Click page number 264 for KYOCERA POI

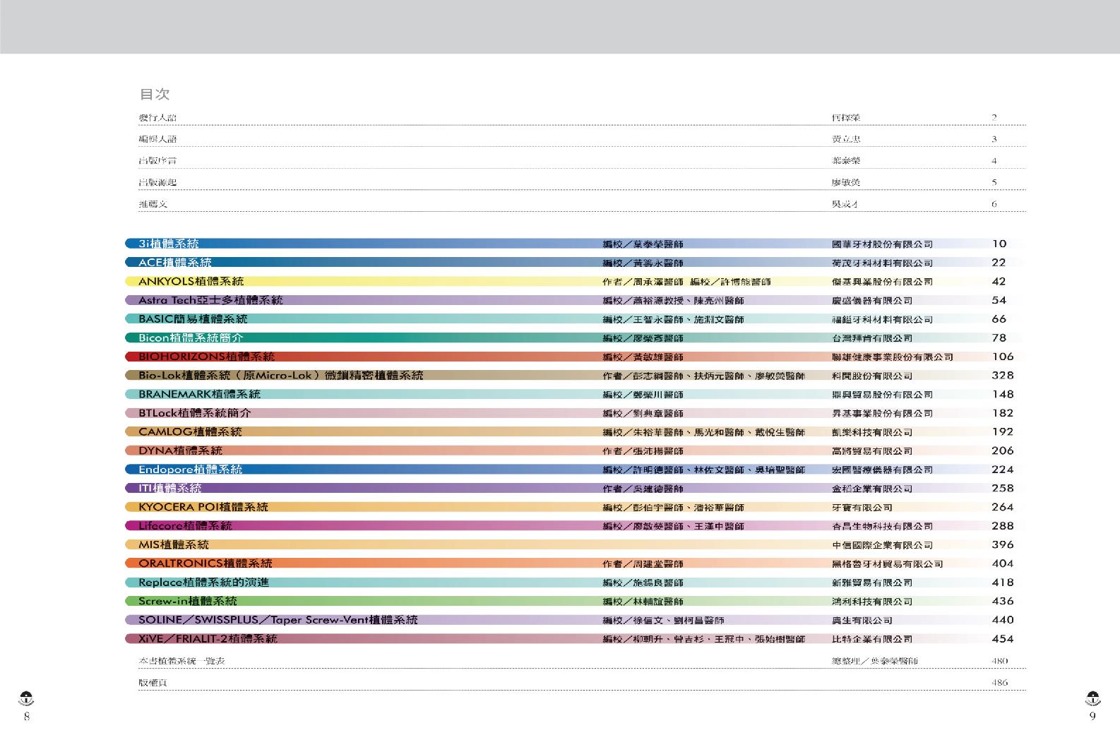(1002, 507)
